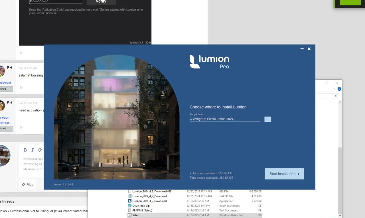Viewport: 365px width, 218px height.
Task: Click the File Explorer scroll-down arrow
Action: [340, 216]
